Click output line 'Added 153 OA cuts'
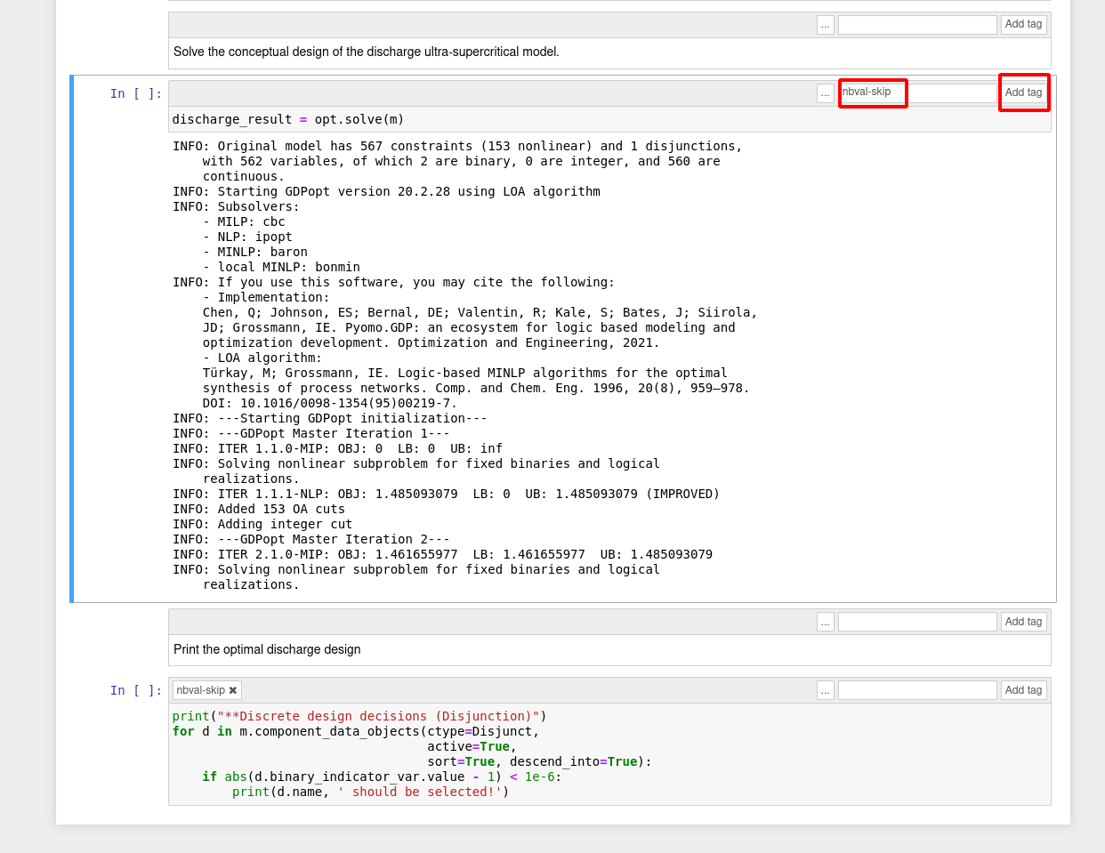 [259, 509]
